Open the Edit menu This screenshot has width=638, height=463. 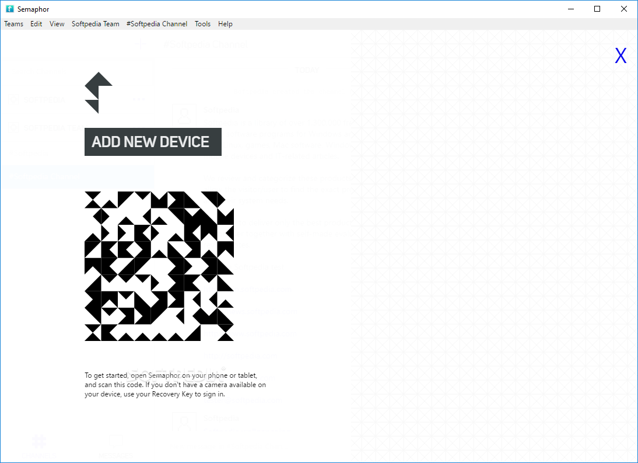[x=36, y=24]
